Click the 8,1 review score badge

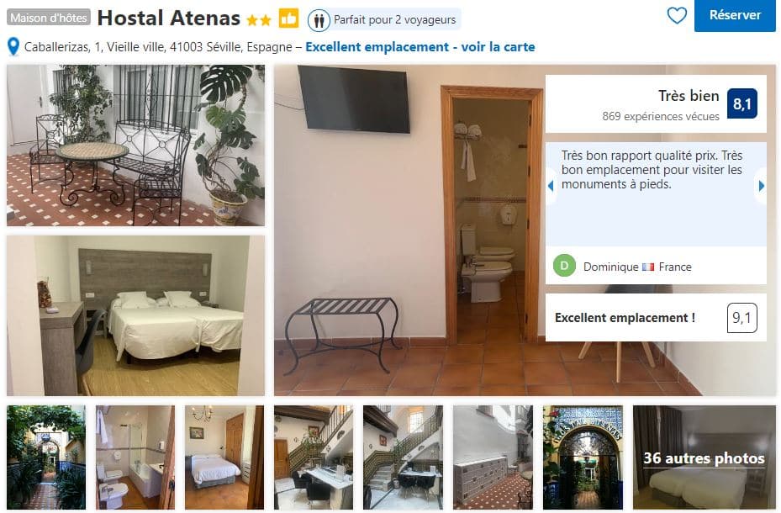click(x=741, y=103)
